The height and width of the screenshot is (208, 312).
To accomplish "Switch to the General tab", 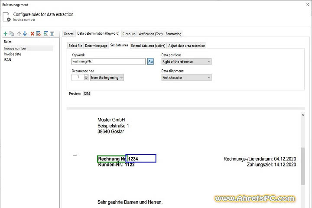I will point(69,34).
